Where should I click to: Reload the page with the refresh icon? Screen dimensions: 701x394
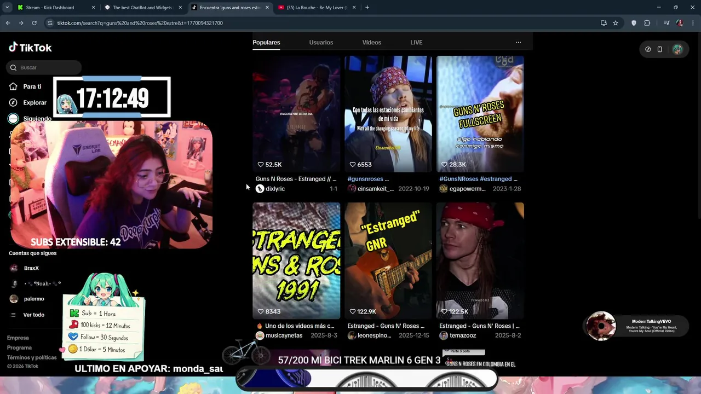pyautogui.click(x=34, y=23)
